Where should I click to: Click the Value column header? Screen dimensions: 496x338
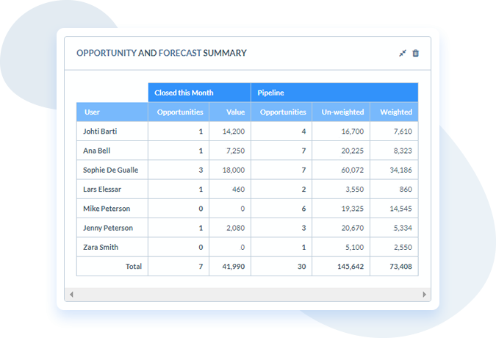pyautogui.click(x=230, y=112)
